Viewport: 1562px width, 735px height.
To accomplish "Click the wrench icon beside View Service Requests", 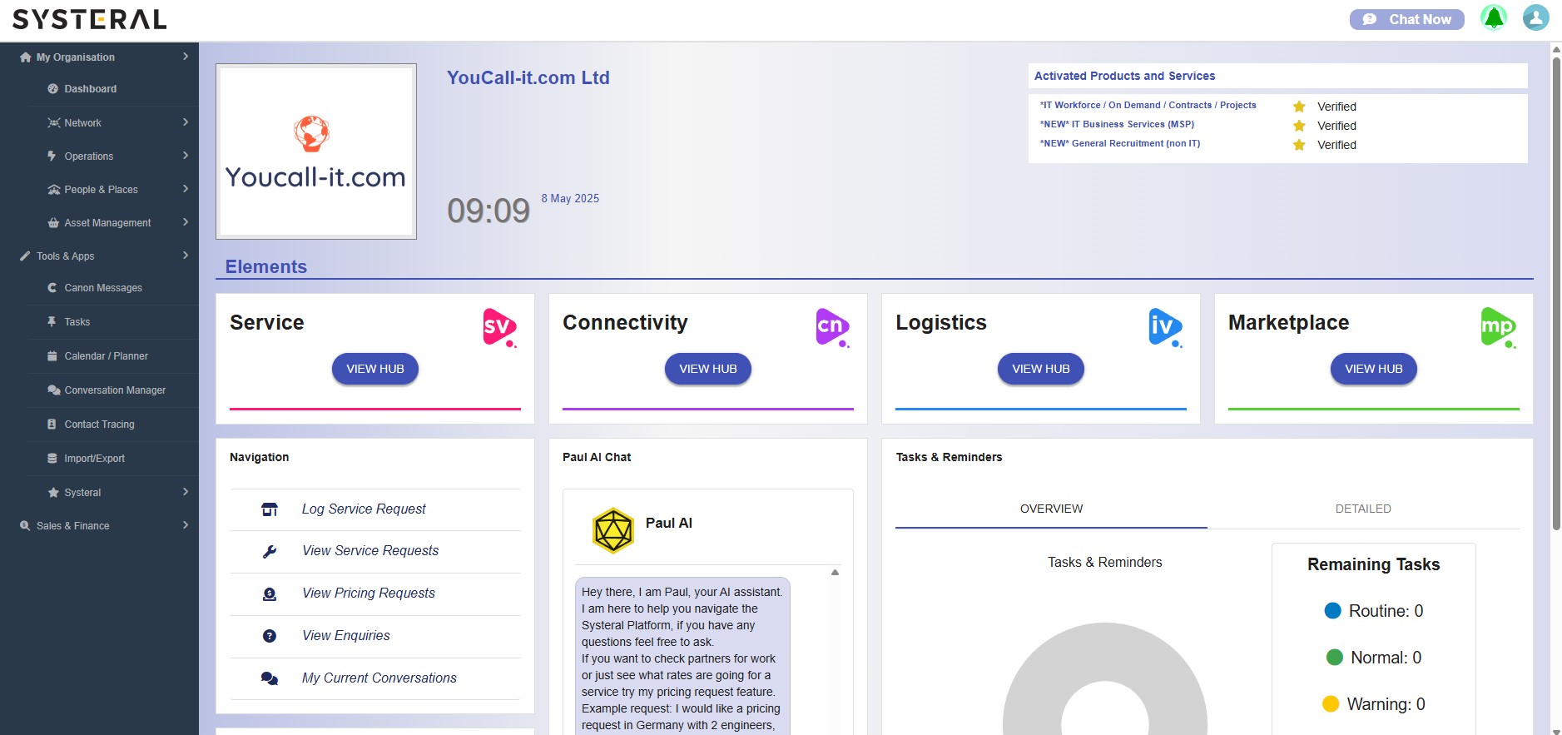I will pyautogui.click(x=270, y=551).
